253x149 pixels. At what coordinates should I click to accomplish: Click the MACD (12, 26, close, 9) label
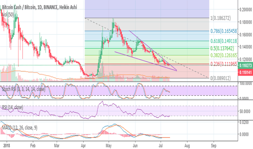[x=20, y=128]
